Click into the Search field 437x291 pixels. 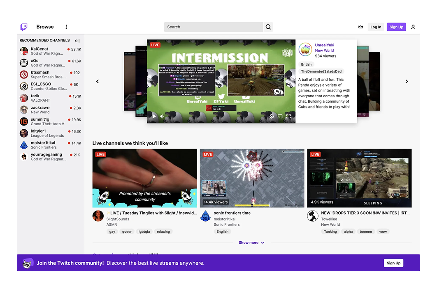point(214,27)
